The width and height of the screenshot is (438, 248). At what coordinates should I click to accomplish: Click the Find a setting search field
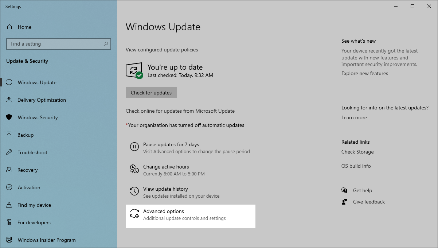click(x=58, y=44)
